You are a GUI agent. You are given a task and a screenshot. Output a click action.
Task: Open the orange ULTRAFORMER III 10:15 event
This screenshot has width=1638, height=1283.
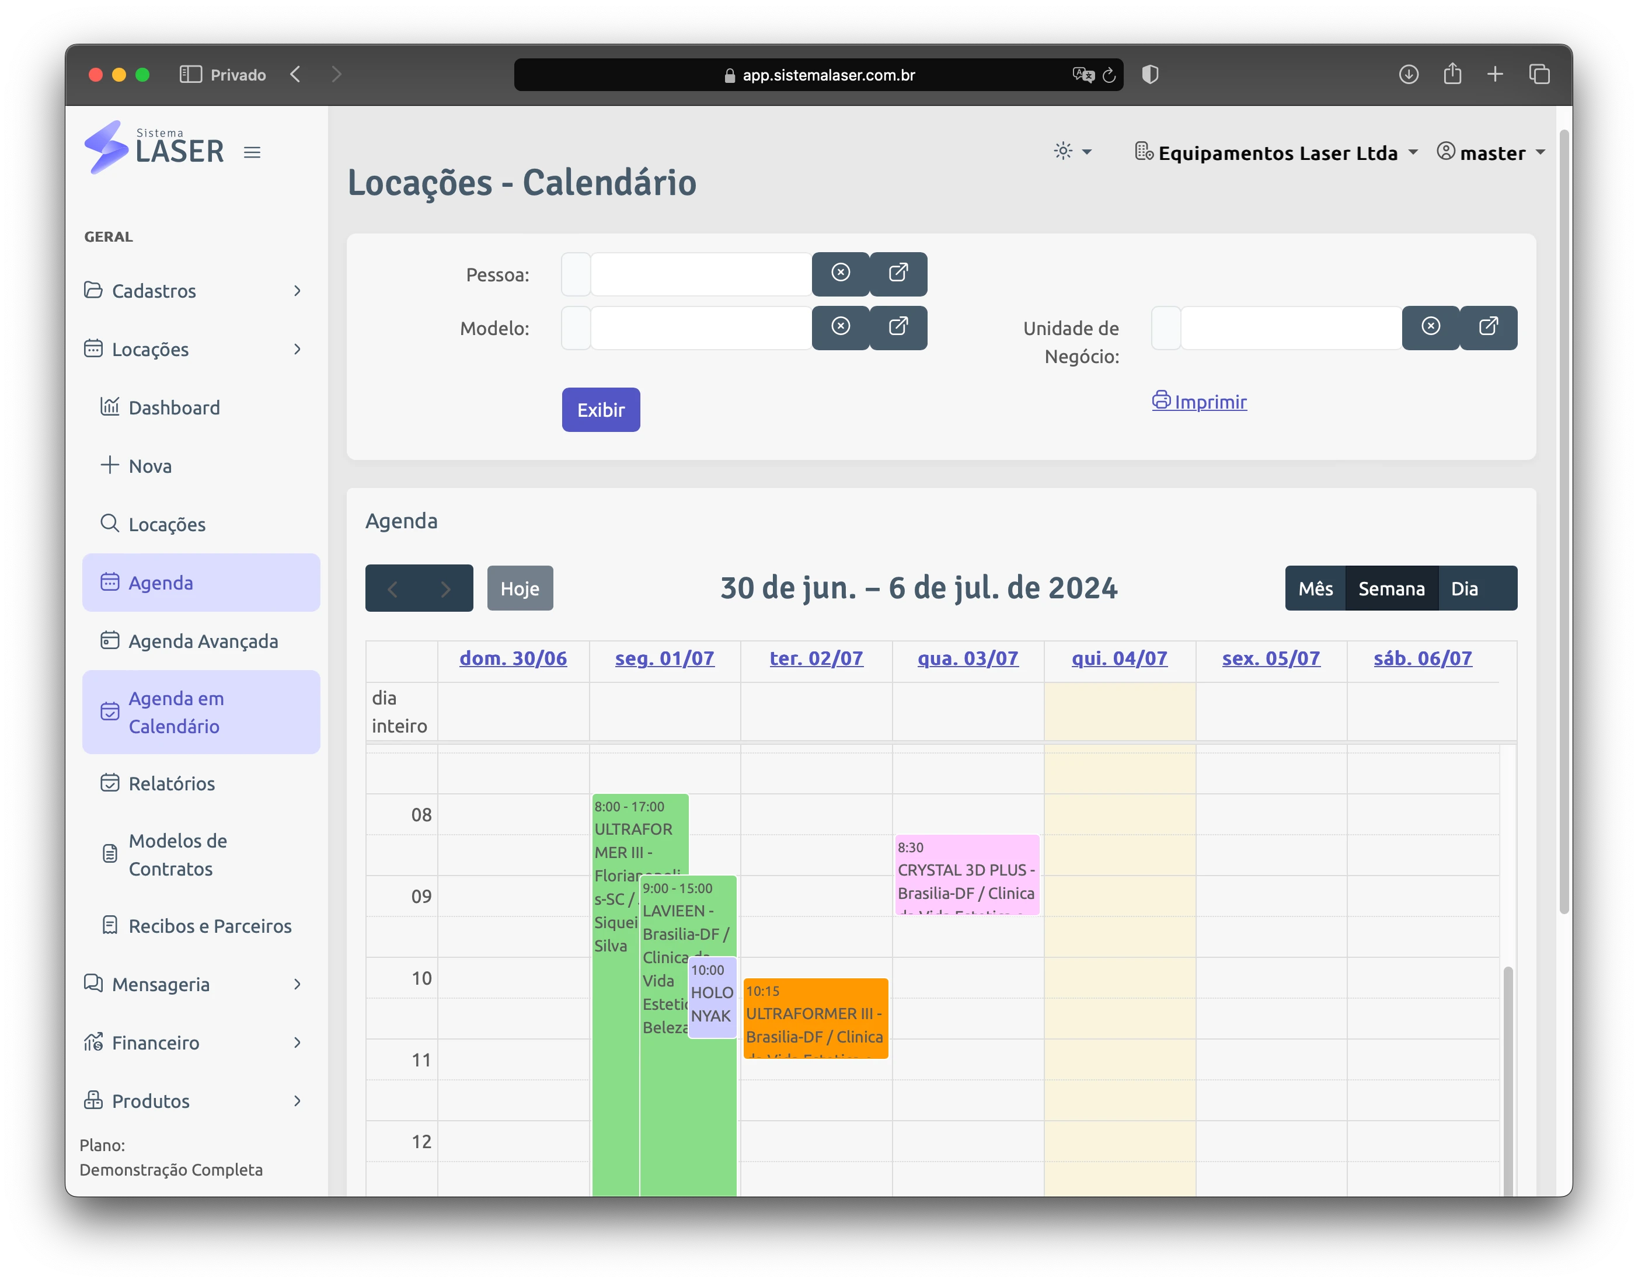click(815, 1019)
